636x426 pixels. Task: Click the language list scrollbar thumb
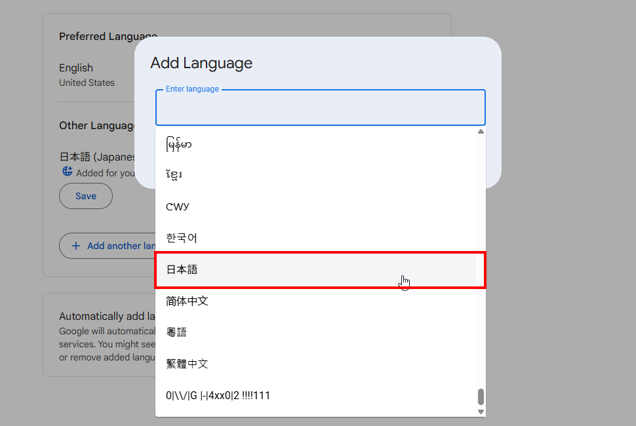[x=481, y=397]
